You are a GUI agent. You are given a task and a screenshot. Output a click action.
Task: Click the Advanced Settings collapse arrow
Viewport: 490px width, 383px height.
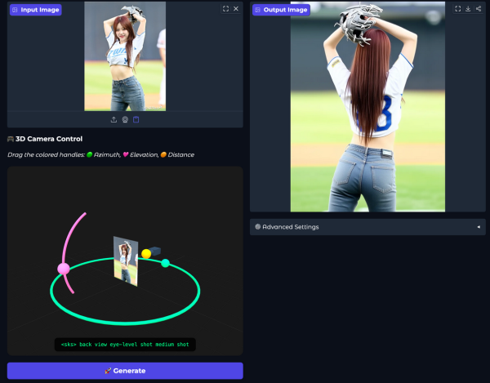[479, 227]
